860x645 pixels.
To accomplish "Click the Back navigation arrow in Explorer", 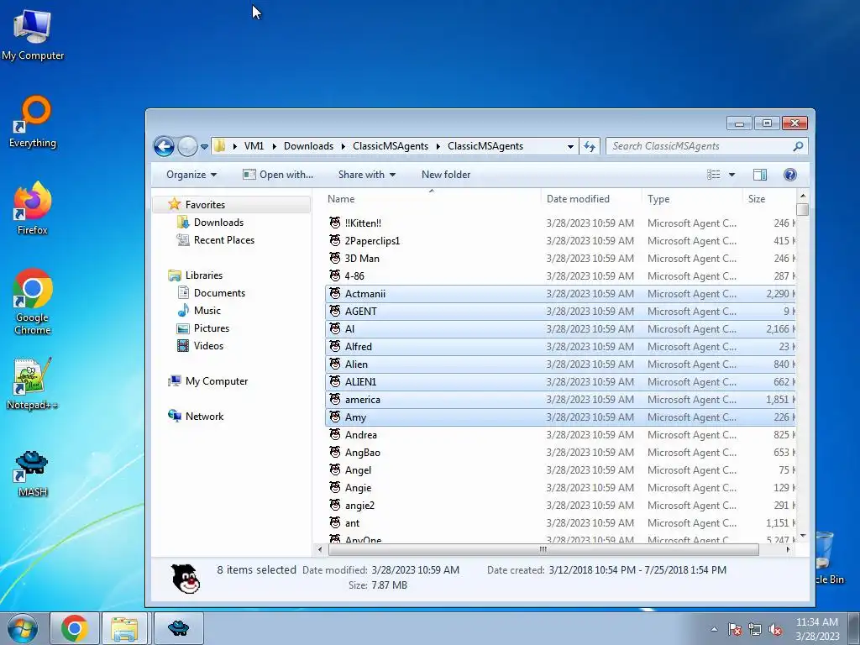I will click(164, 146).
